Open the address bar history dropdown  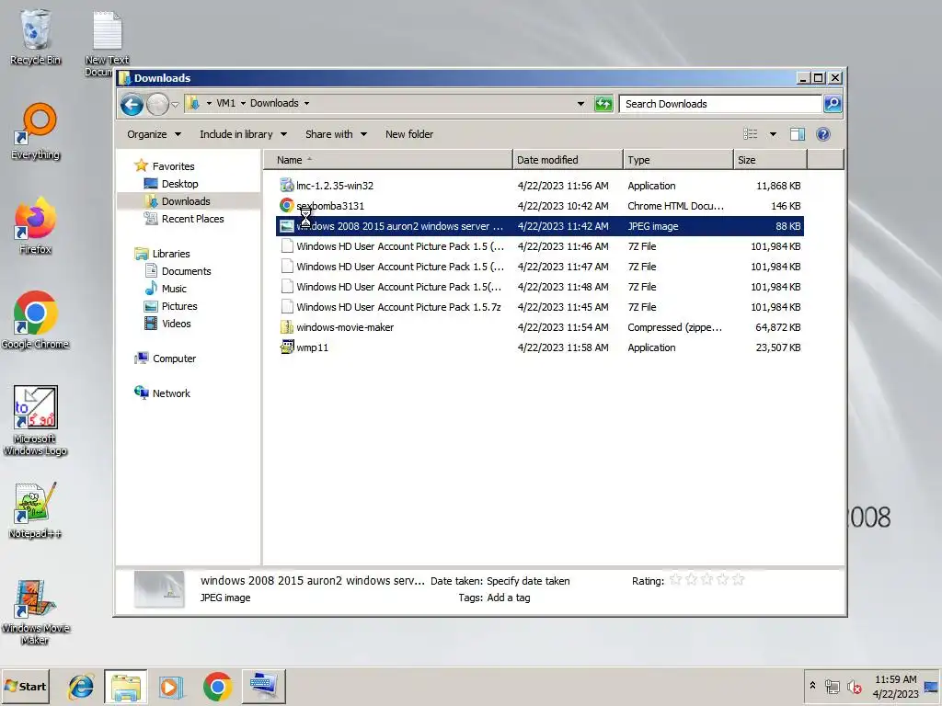point(580,104)
